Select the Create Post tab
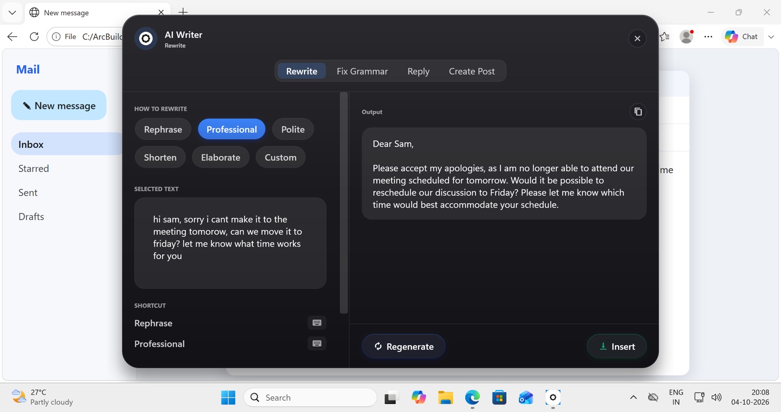This screenshot has height=412, width=781. pyautogui.click(x=472, y=71)
